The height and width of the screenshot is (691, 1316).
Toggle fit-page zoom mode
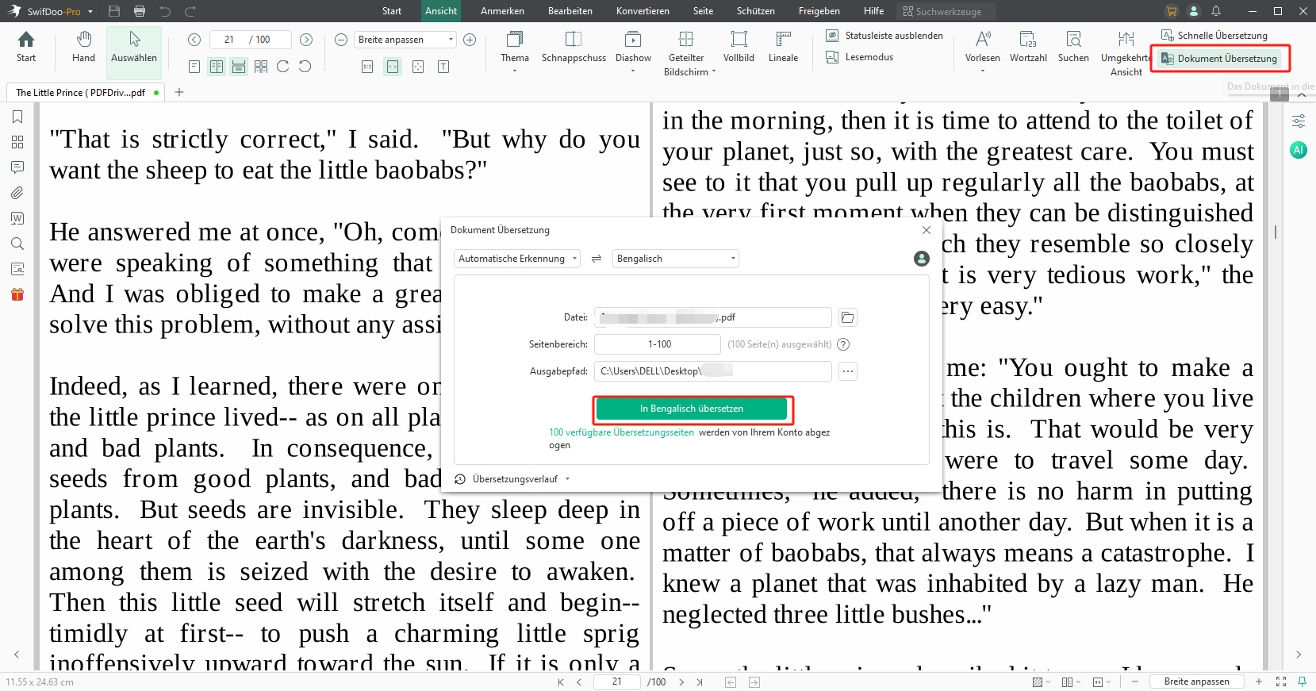click(418, 67)
